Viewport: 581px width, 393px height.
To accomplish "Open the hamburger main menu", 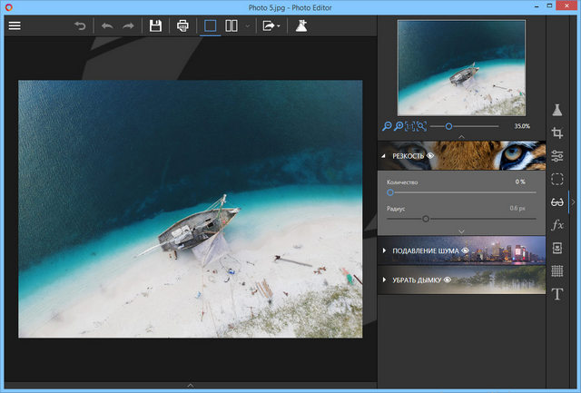I will click(x=14, y=25).
